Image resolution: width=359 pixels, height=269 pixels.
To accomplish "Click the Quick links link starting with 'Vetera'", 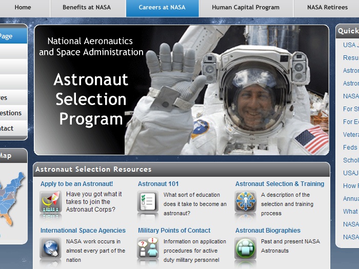I will [351, 134].
